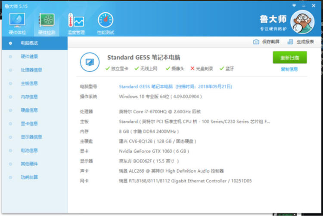Screen dimensions: 323x216
Task: Click the Standard GE5S 笔记本电脑 heading
Action: pos(143,58)
